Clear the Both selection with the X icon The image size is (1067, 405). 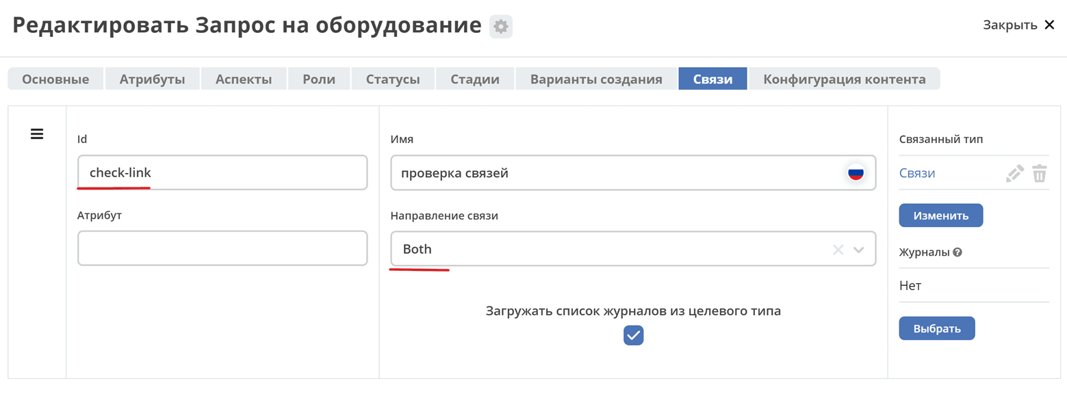pos(838,250)
